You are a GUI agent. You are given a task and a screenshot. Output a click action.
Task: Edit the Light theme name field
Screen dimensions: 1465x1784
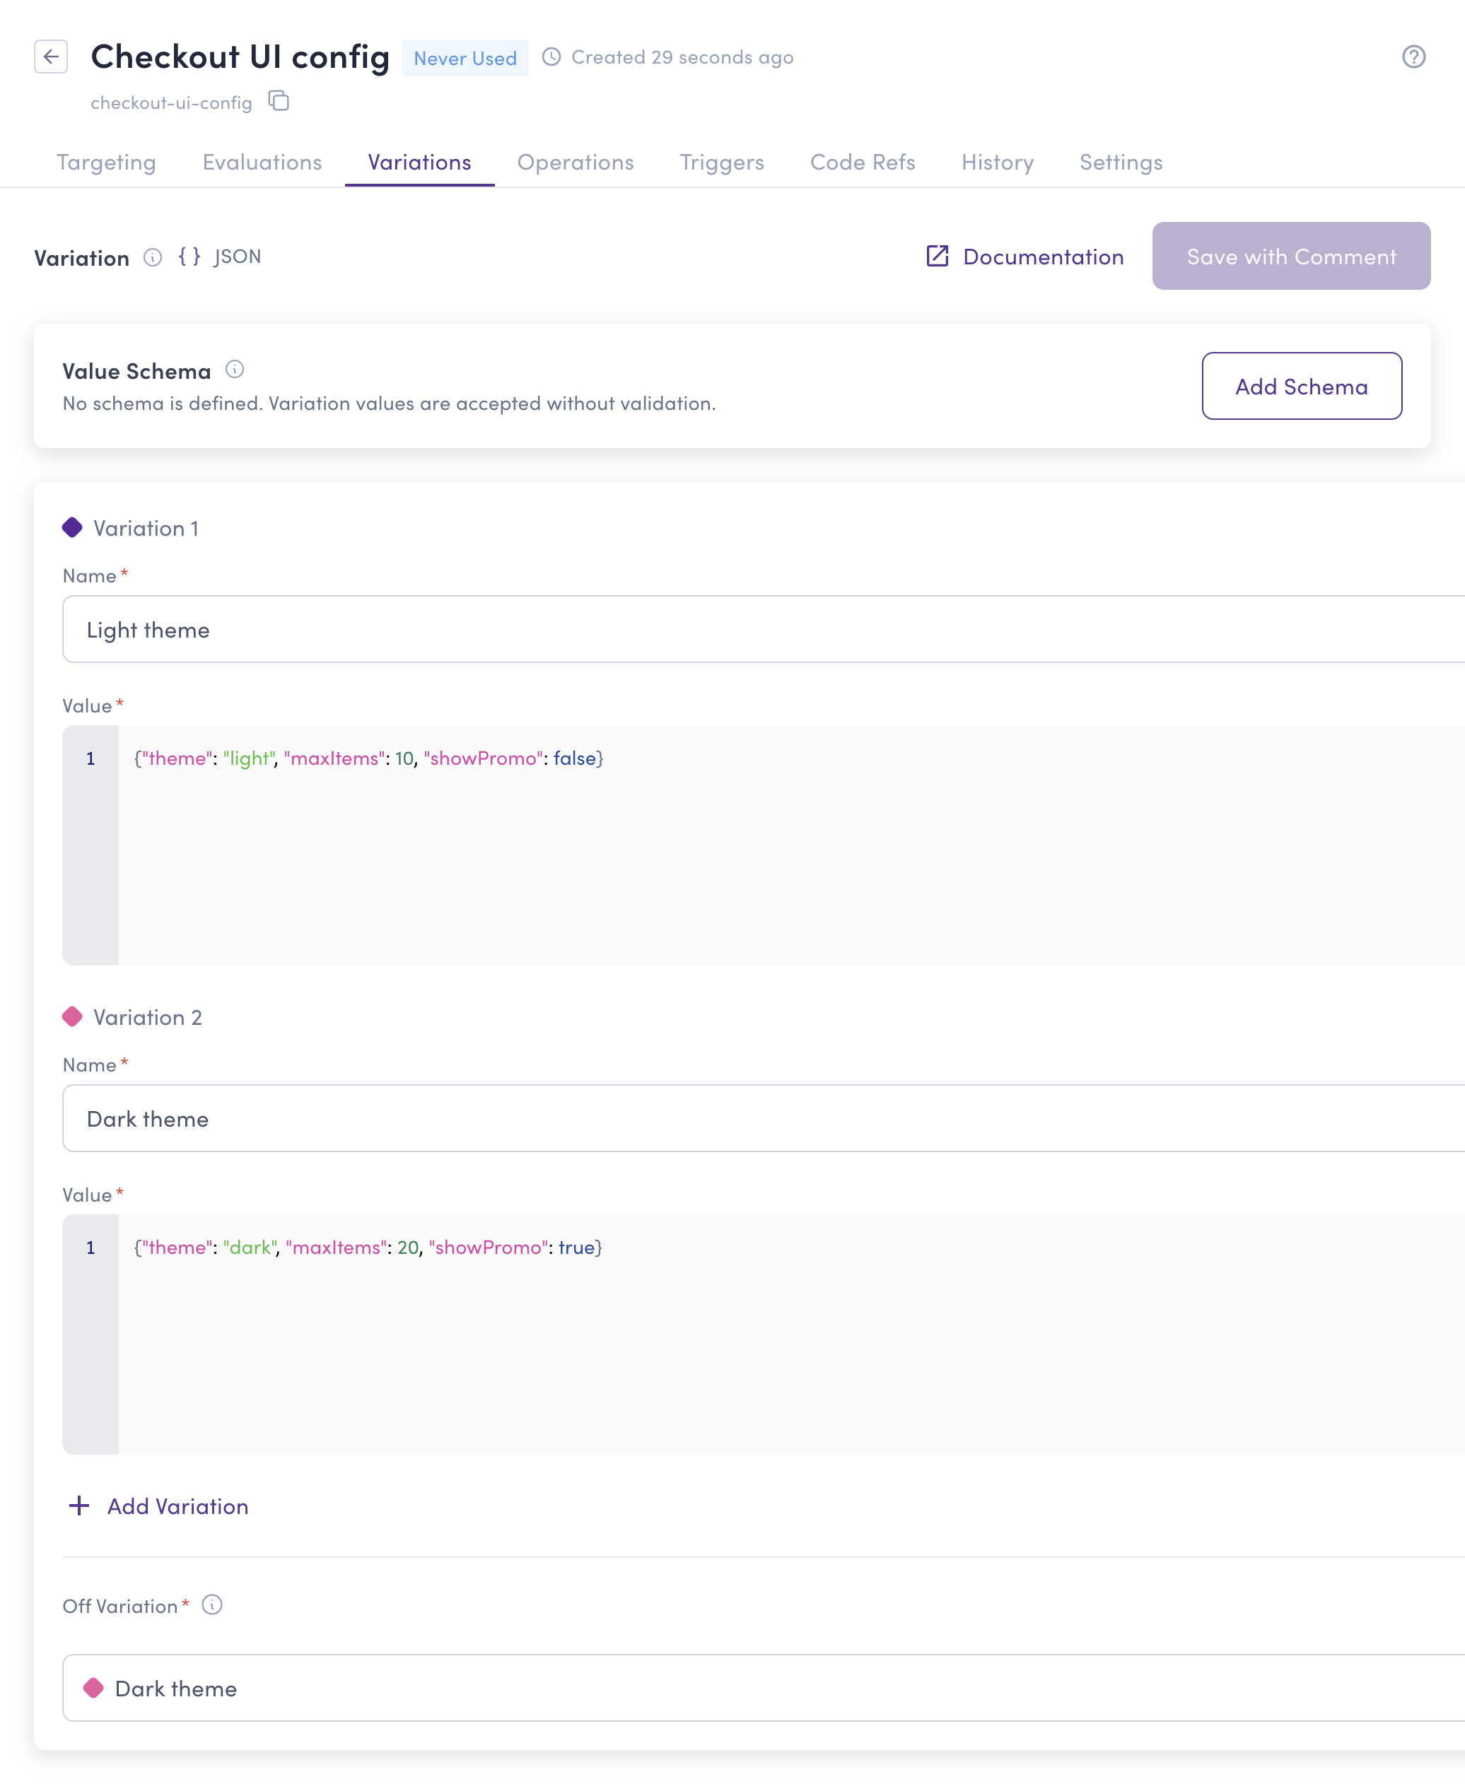[x=764, y=629]
